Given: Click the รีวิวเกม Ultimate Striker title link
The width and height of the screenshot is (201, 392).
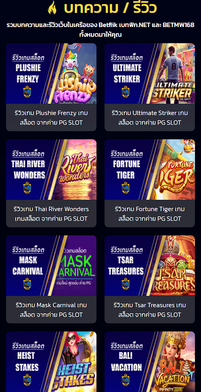Looking at the screenshot, I should click(x=150, y=118).
